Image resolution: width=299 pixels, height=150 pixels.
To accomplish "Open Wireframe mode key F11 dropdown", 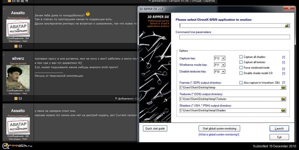I will 223,65.
